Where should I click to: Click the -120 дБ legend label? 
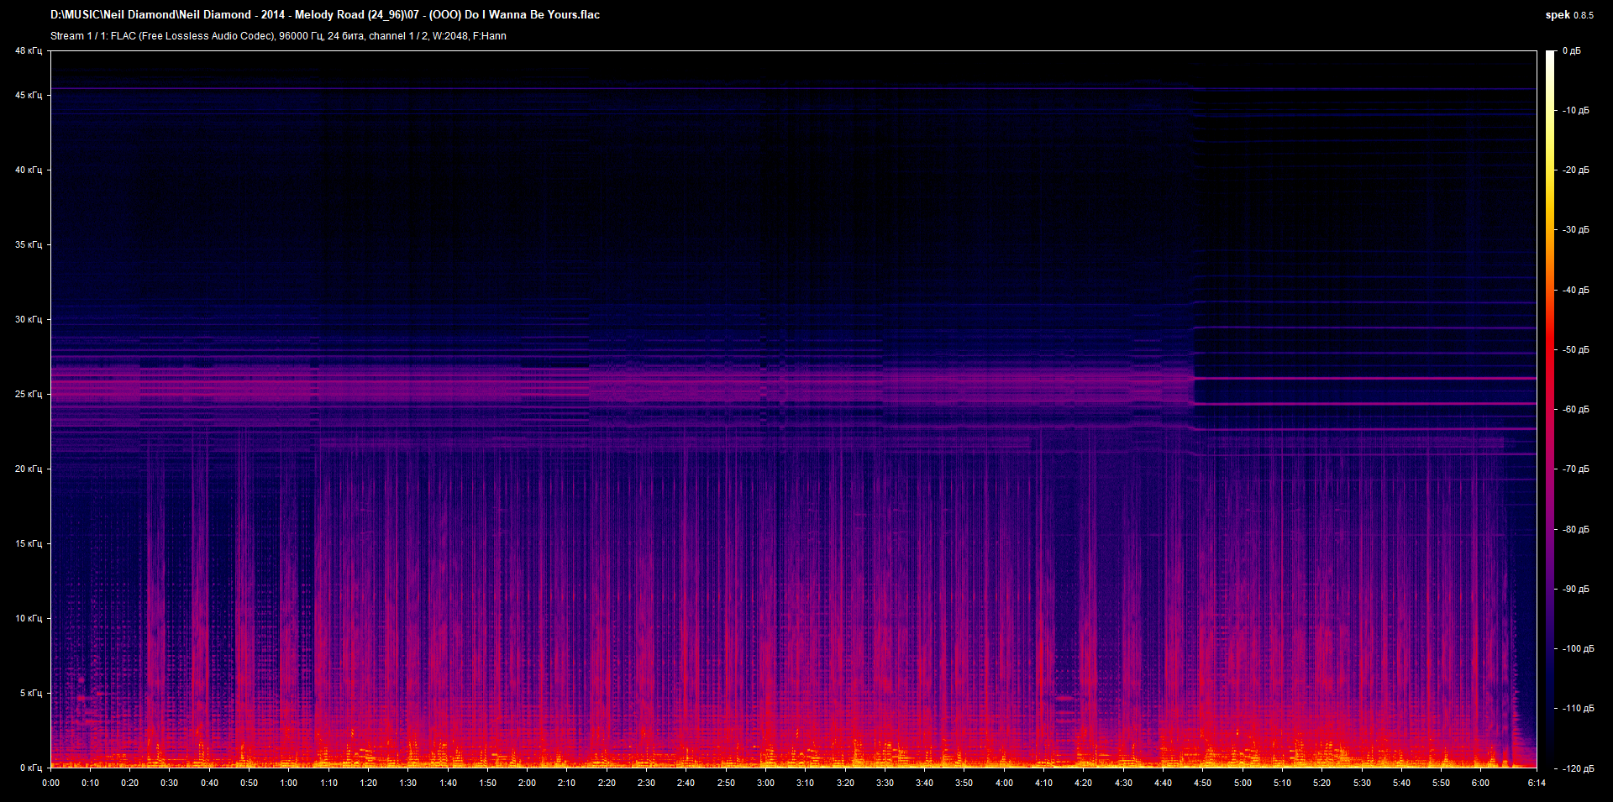(x=1579, y=767)
